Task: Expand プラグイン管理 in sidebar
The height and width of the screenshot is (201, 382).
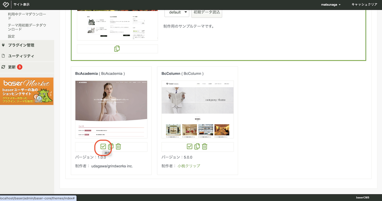Action: pos(21,45)
